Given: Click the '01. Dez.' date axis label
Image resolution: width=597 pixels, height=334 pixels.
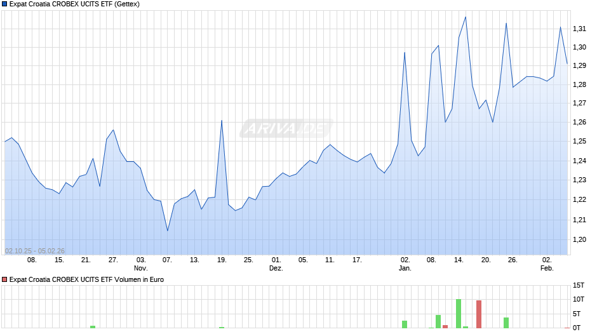Looking at the screenshot, I should 276,264.
